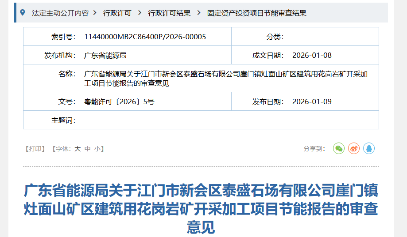The image size is (407, 237).
Task: Set font size to 小 (small)
Action: pyautogui.click(x=97, y=149)
